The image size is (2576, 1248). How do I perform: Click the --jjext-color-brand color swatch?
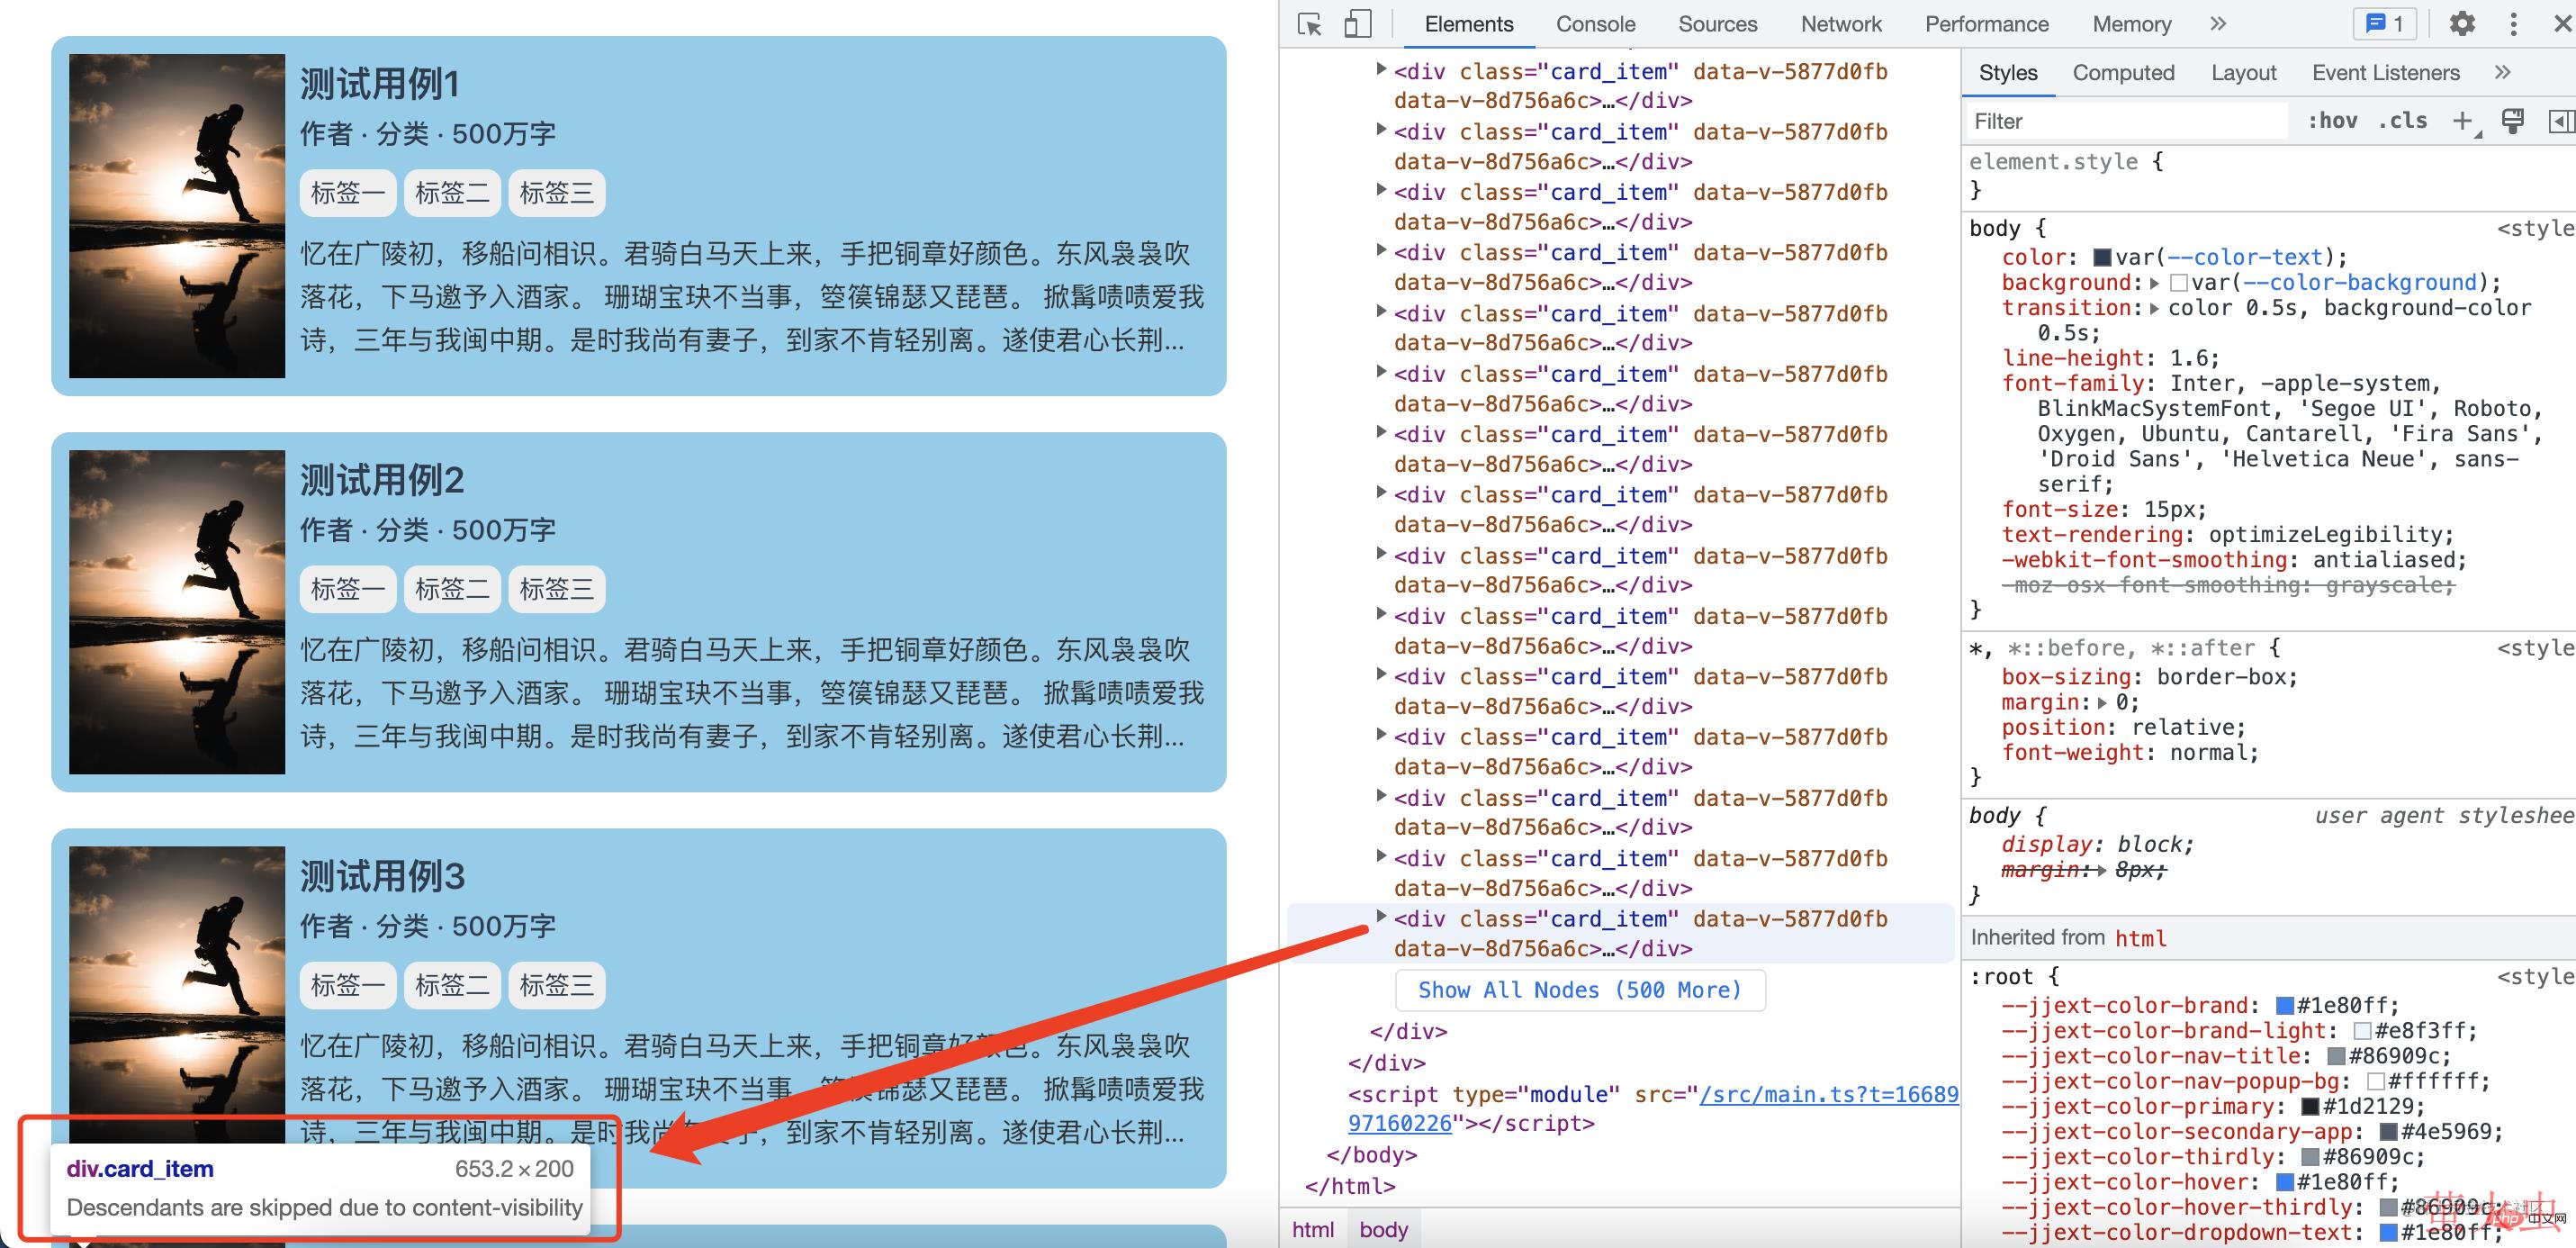tap(2283, 1005)
